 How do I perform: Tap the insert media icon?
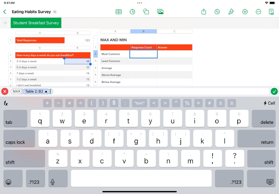pos(160,12)
